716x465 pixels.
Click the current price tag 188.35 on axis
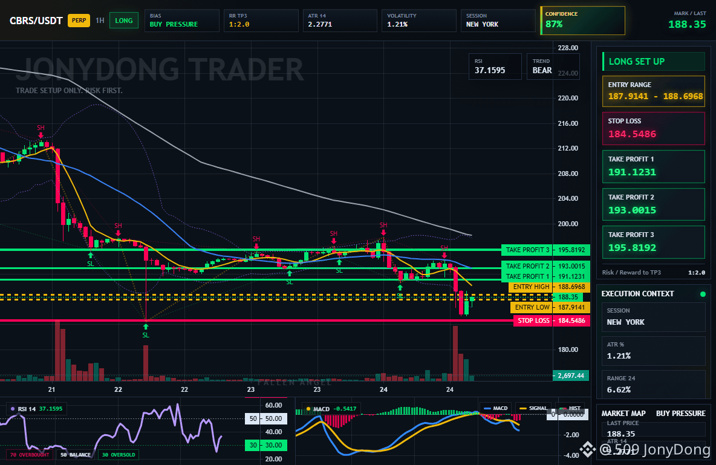(568, 297)
